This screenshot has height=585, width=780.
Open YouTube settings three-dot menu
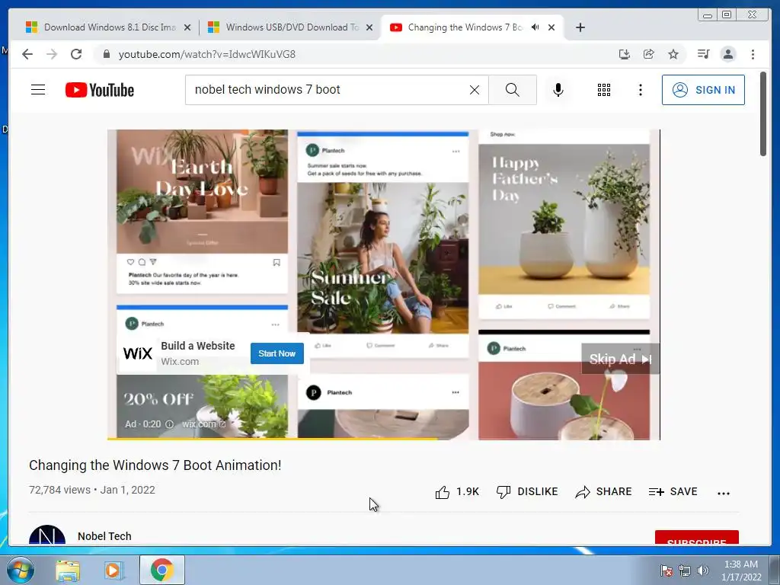tap(640, 90)
